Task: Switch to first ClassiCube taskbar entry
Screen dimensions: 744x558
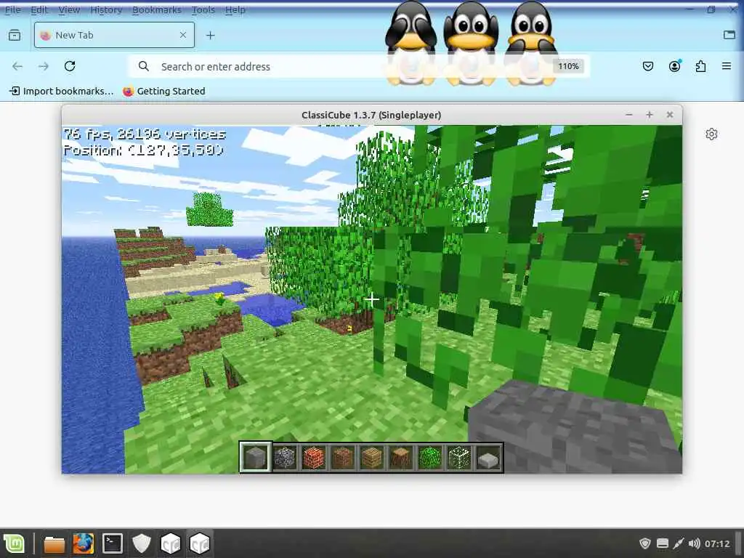Action: pos(171,543)
